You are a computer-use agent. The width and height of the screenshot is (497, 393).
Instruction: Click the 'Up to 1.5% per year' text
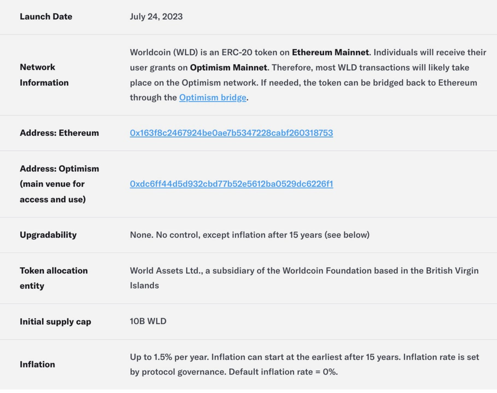(169, 357)
